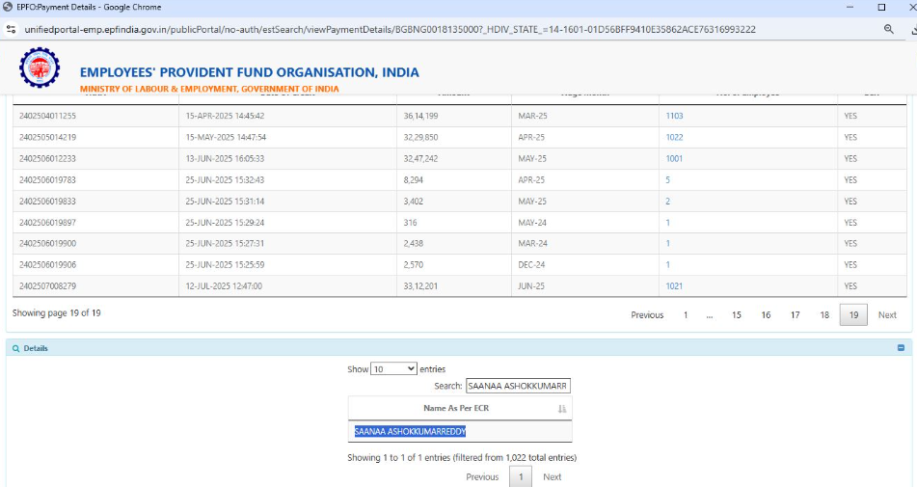The image size is (917, 487).
Task: Click the browser address bar URL
Action: (x=386, y=29)
